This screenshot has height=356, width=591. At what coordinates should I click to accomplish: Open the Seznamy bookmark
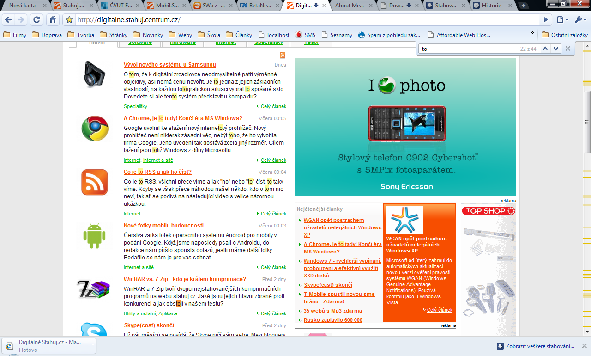click(x=337, y=35)
